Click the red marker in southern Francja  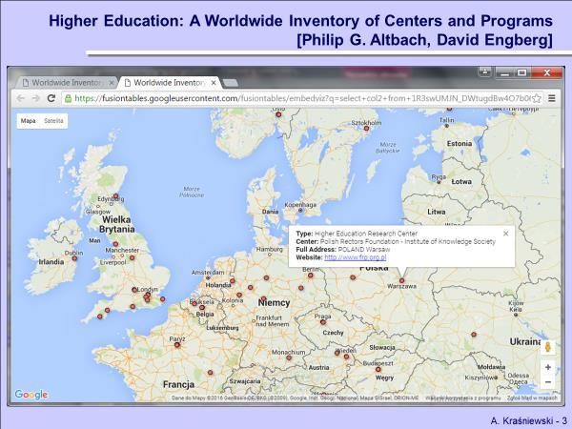pos(210,373)
